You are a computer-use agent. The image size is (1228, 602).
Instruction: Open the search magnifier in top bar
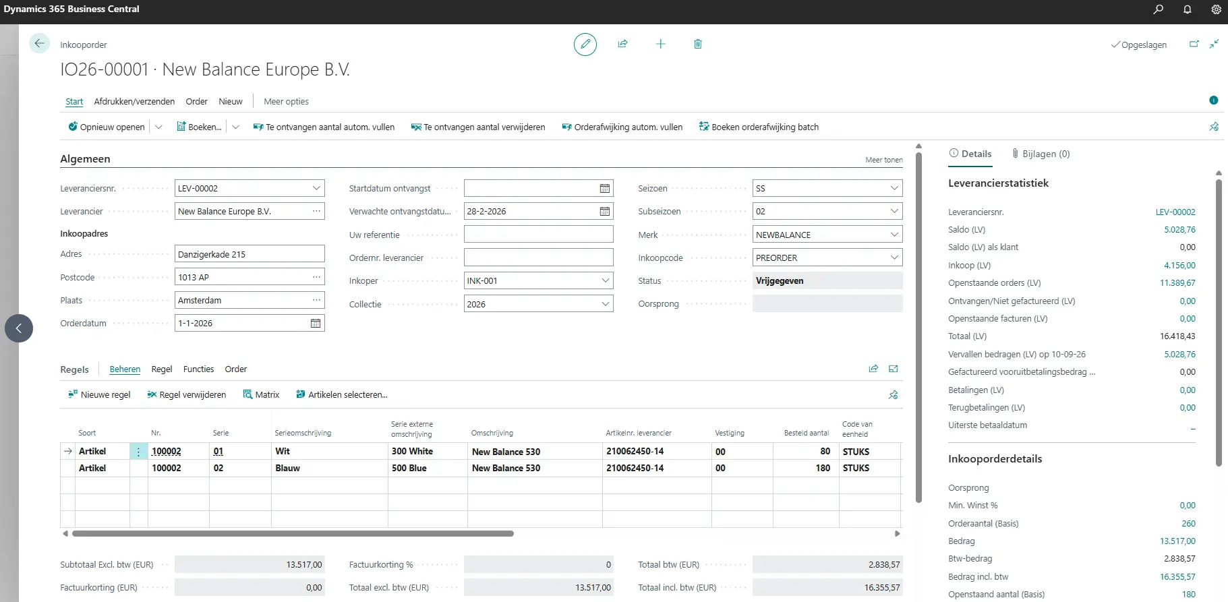1159,9
